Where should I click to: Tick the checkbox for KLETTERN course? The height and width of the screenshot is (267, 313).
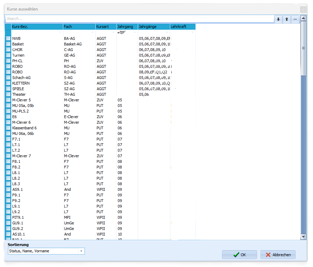tap(8, 83)
